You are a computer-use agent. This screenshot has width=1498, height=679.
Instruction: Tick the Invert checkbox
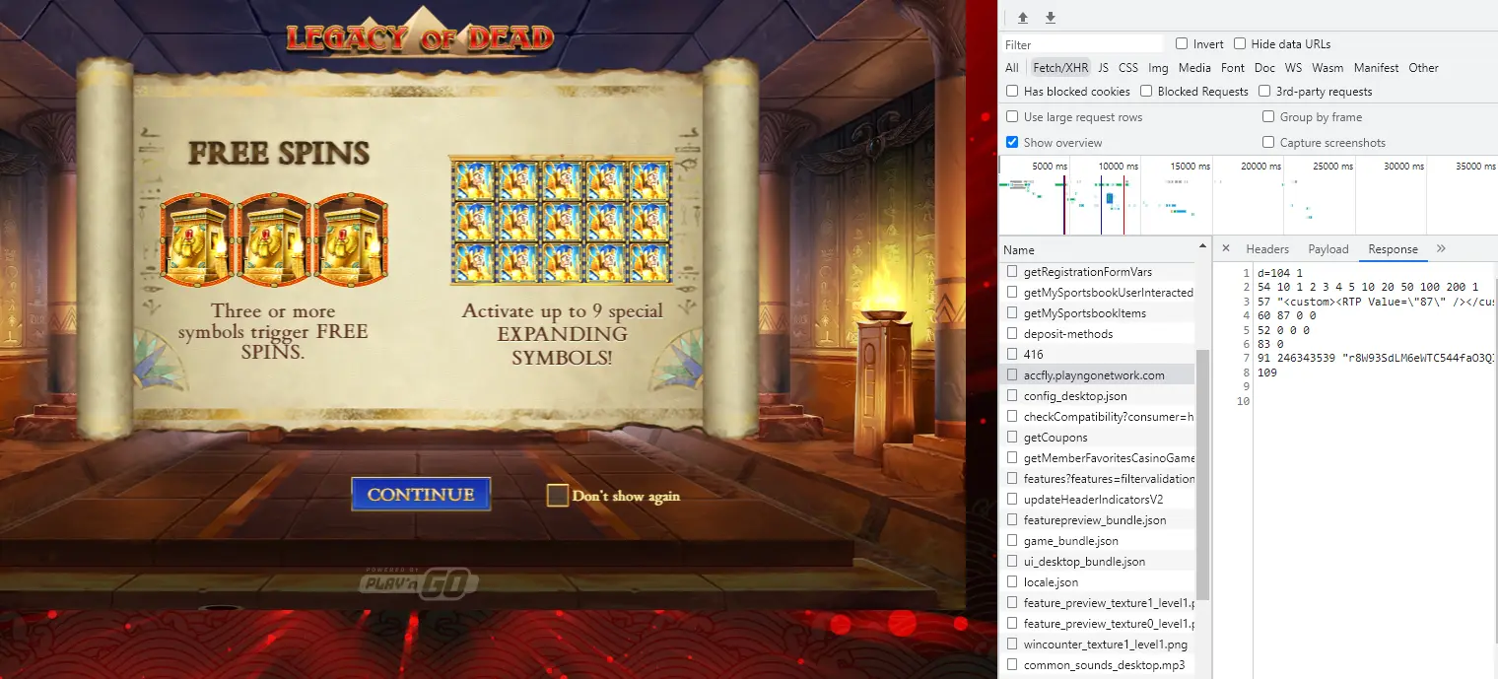[1182, 44]
